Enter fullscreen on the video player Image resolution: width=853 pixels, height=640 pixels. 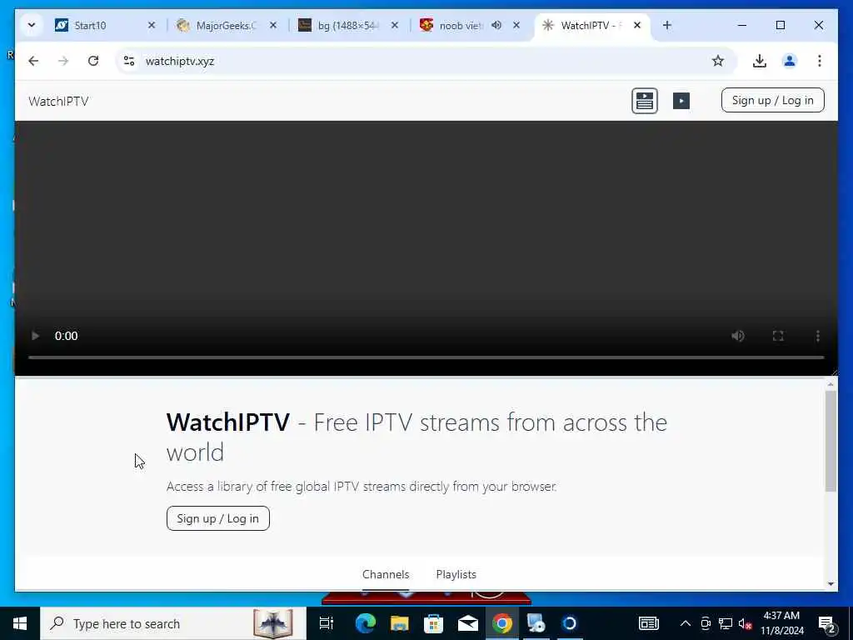(778, 336)
